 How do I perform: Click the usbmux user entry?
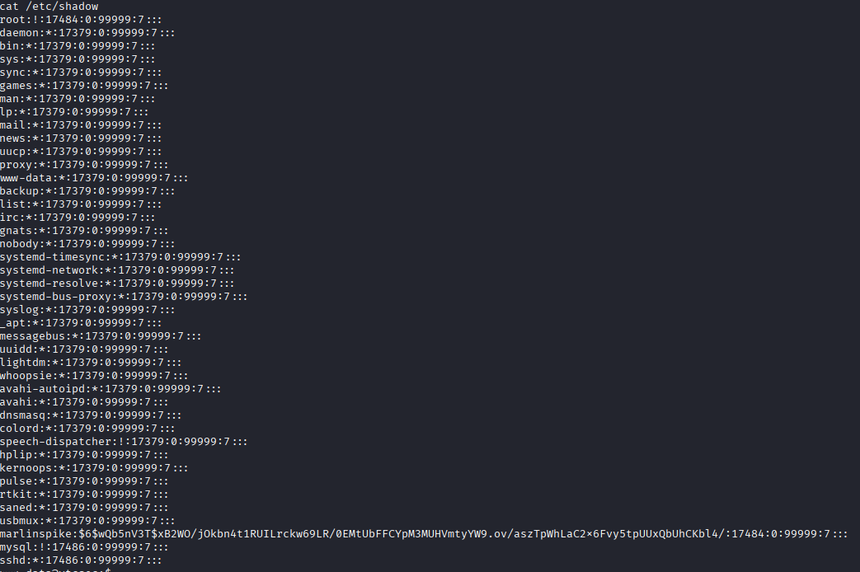pyautogui.click(x=87, y=521)
